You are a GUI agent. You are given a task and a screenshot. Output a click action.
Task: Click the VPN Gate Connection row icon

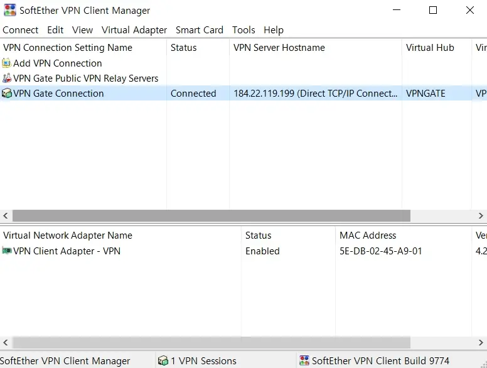(x=6, y=93)
